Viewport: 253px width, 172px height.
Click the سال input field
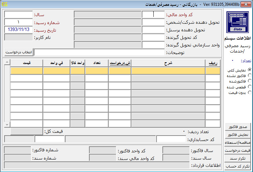click(18, 14)
